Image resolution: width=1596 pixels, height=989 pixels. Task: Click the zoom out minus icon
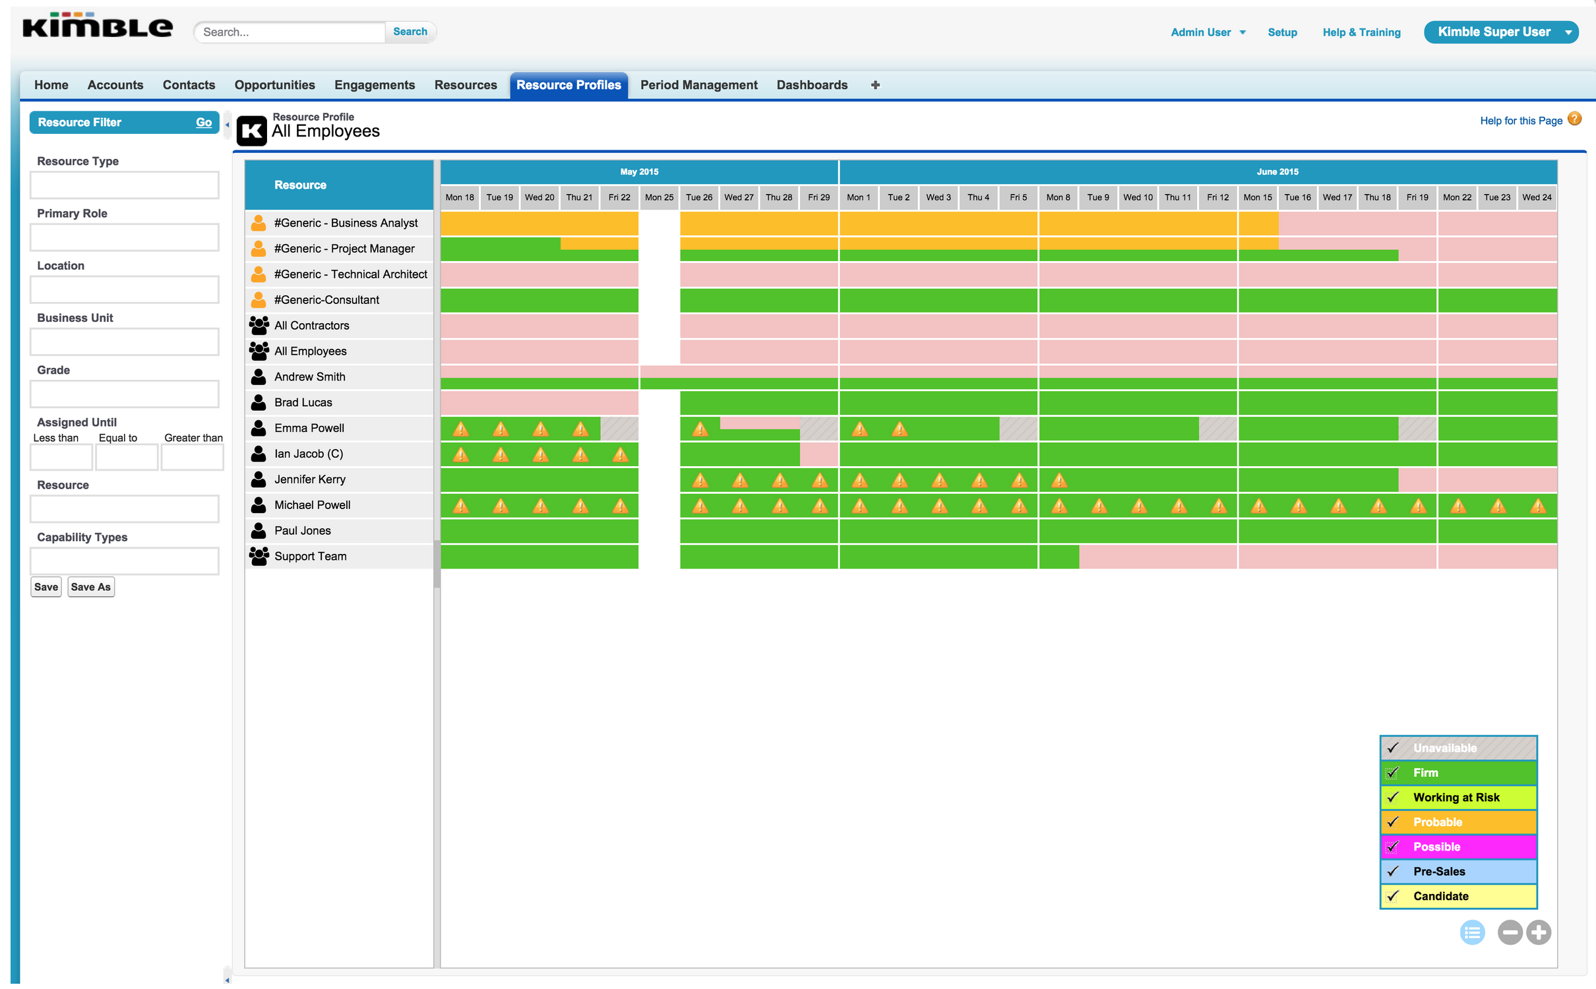[1509, 932]
